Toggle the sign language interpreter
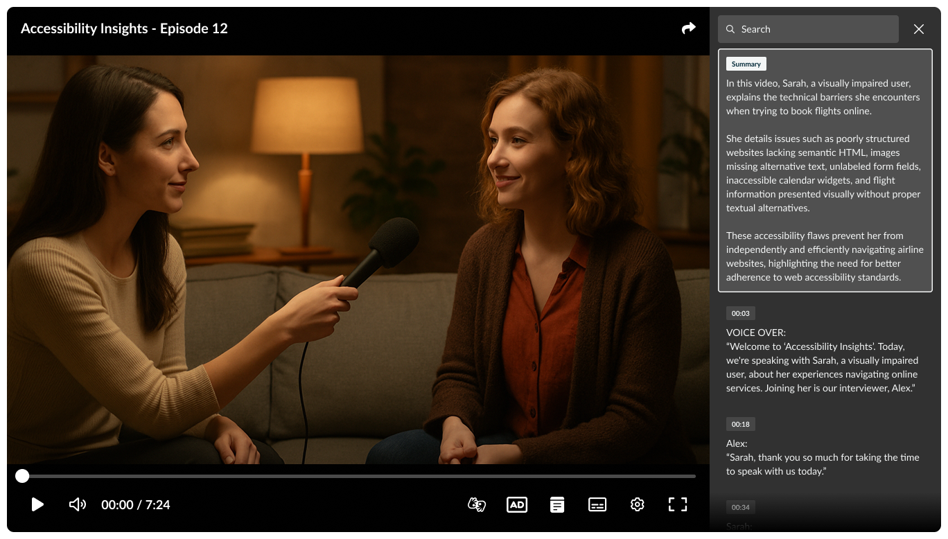948x539 pixels. [477, 504]
